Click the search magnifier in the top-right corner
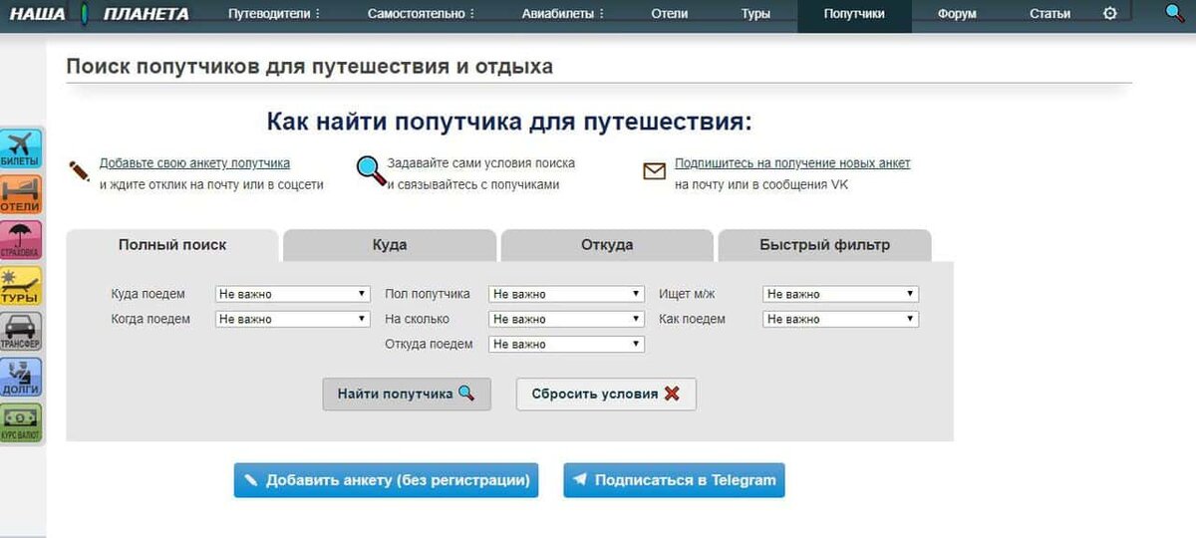The width and height of the screenshot is (1196, 538). pos(1174,14)
